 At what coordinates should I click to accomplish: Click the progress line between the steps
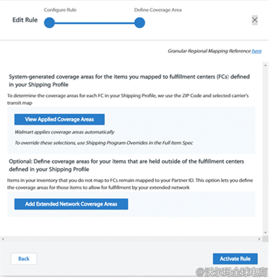point(94,23)
